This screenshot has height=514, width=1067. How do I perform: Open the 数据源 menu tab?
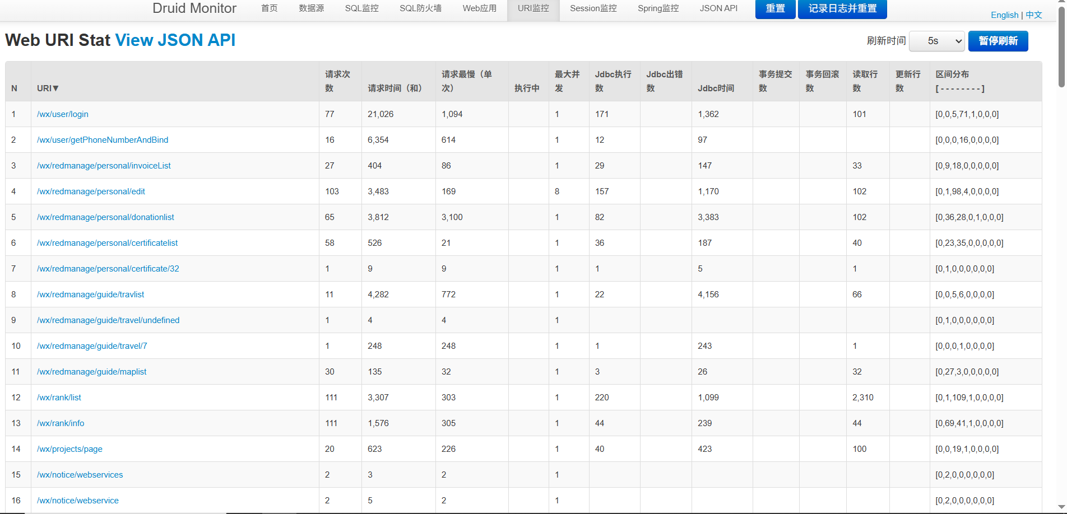311,8
